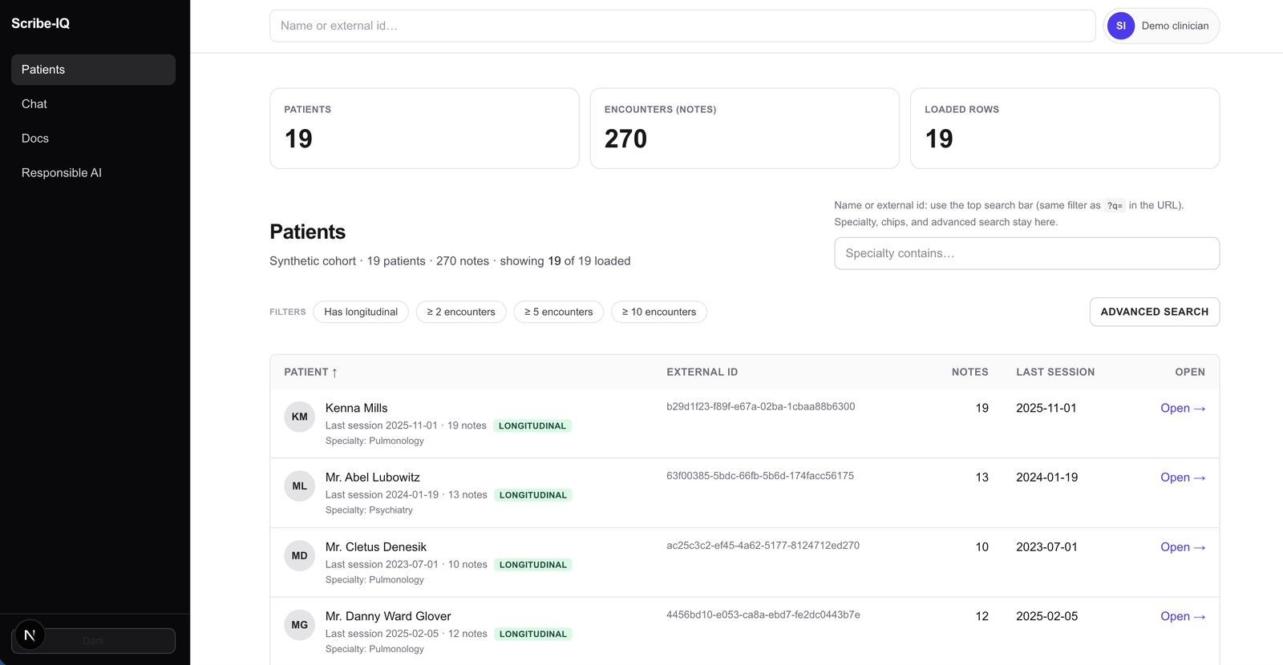Open Mr. Danny Ward Glover's record via Open link
1283x665 pixels.
pyautogui.click(x=1183, y=616)
